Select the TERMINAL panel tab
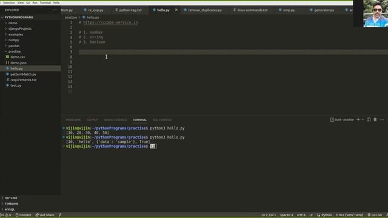Viewport: 388px width, 218px height. 140,120
